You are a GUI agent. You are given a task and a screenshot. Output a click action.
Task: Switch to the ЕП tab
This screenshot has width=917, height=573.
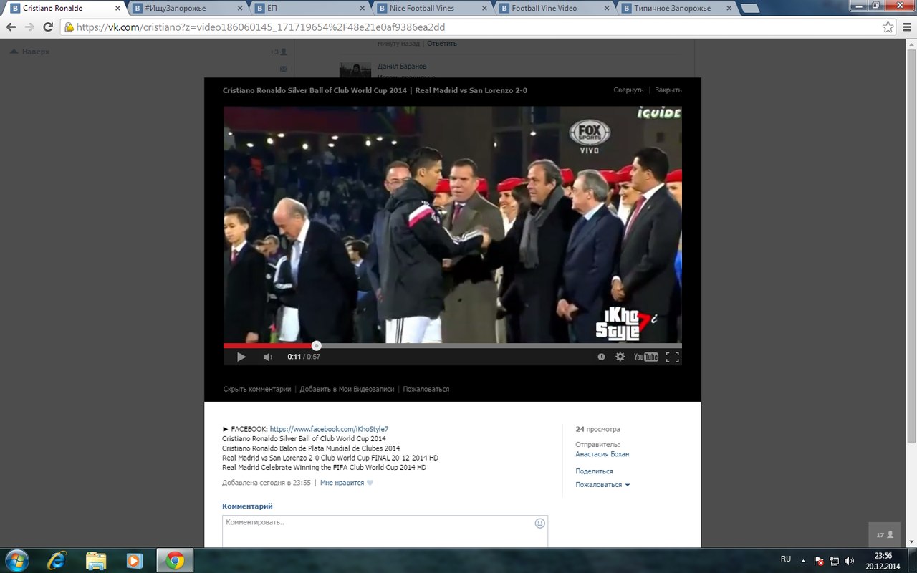point(308,9)
